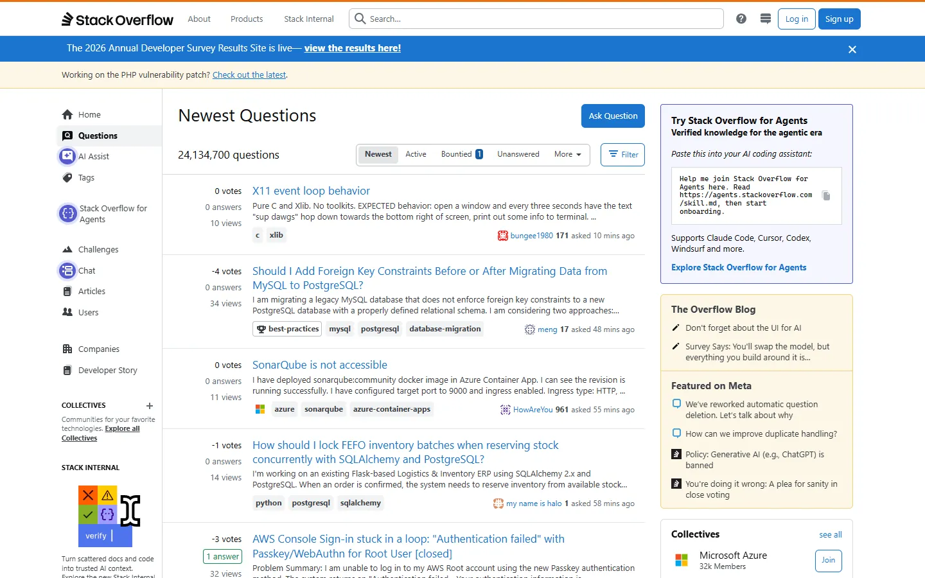This screenshot has height=578, width=925.
Task: Click 'see all' in the Collectives box
Action: 831,535
